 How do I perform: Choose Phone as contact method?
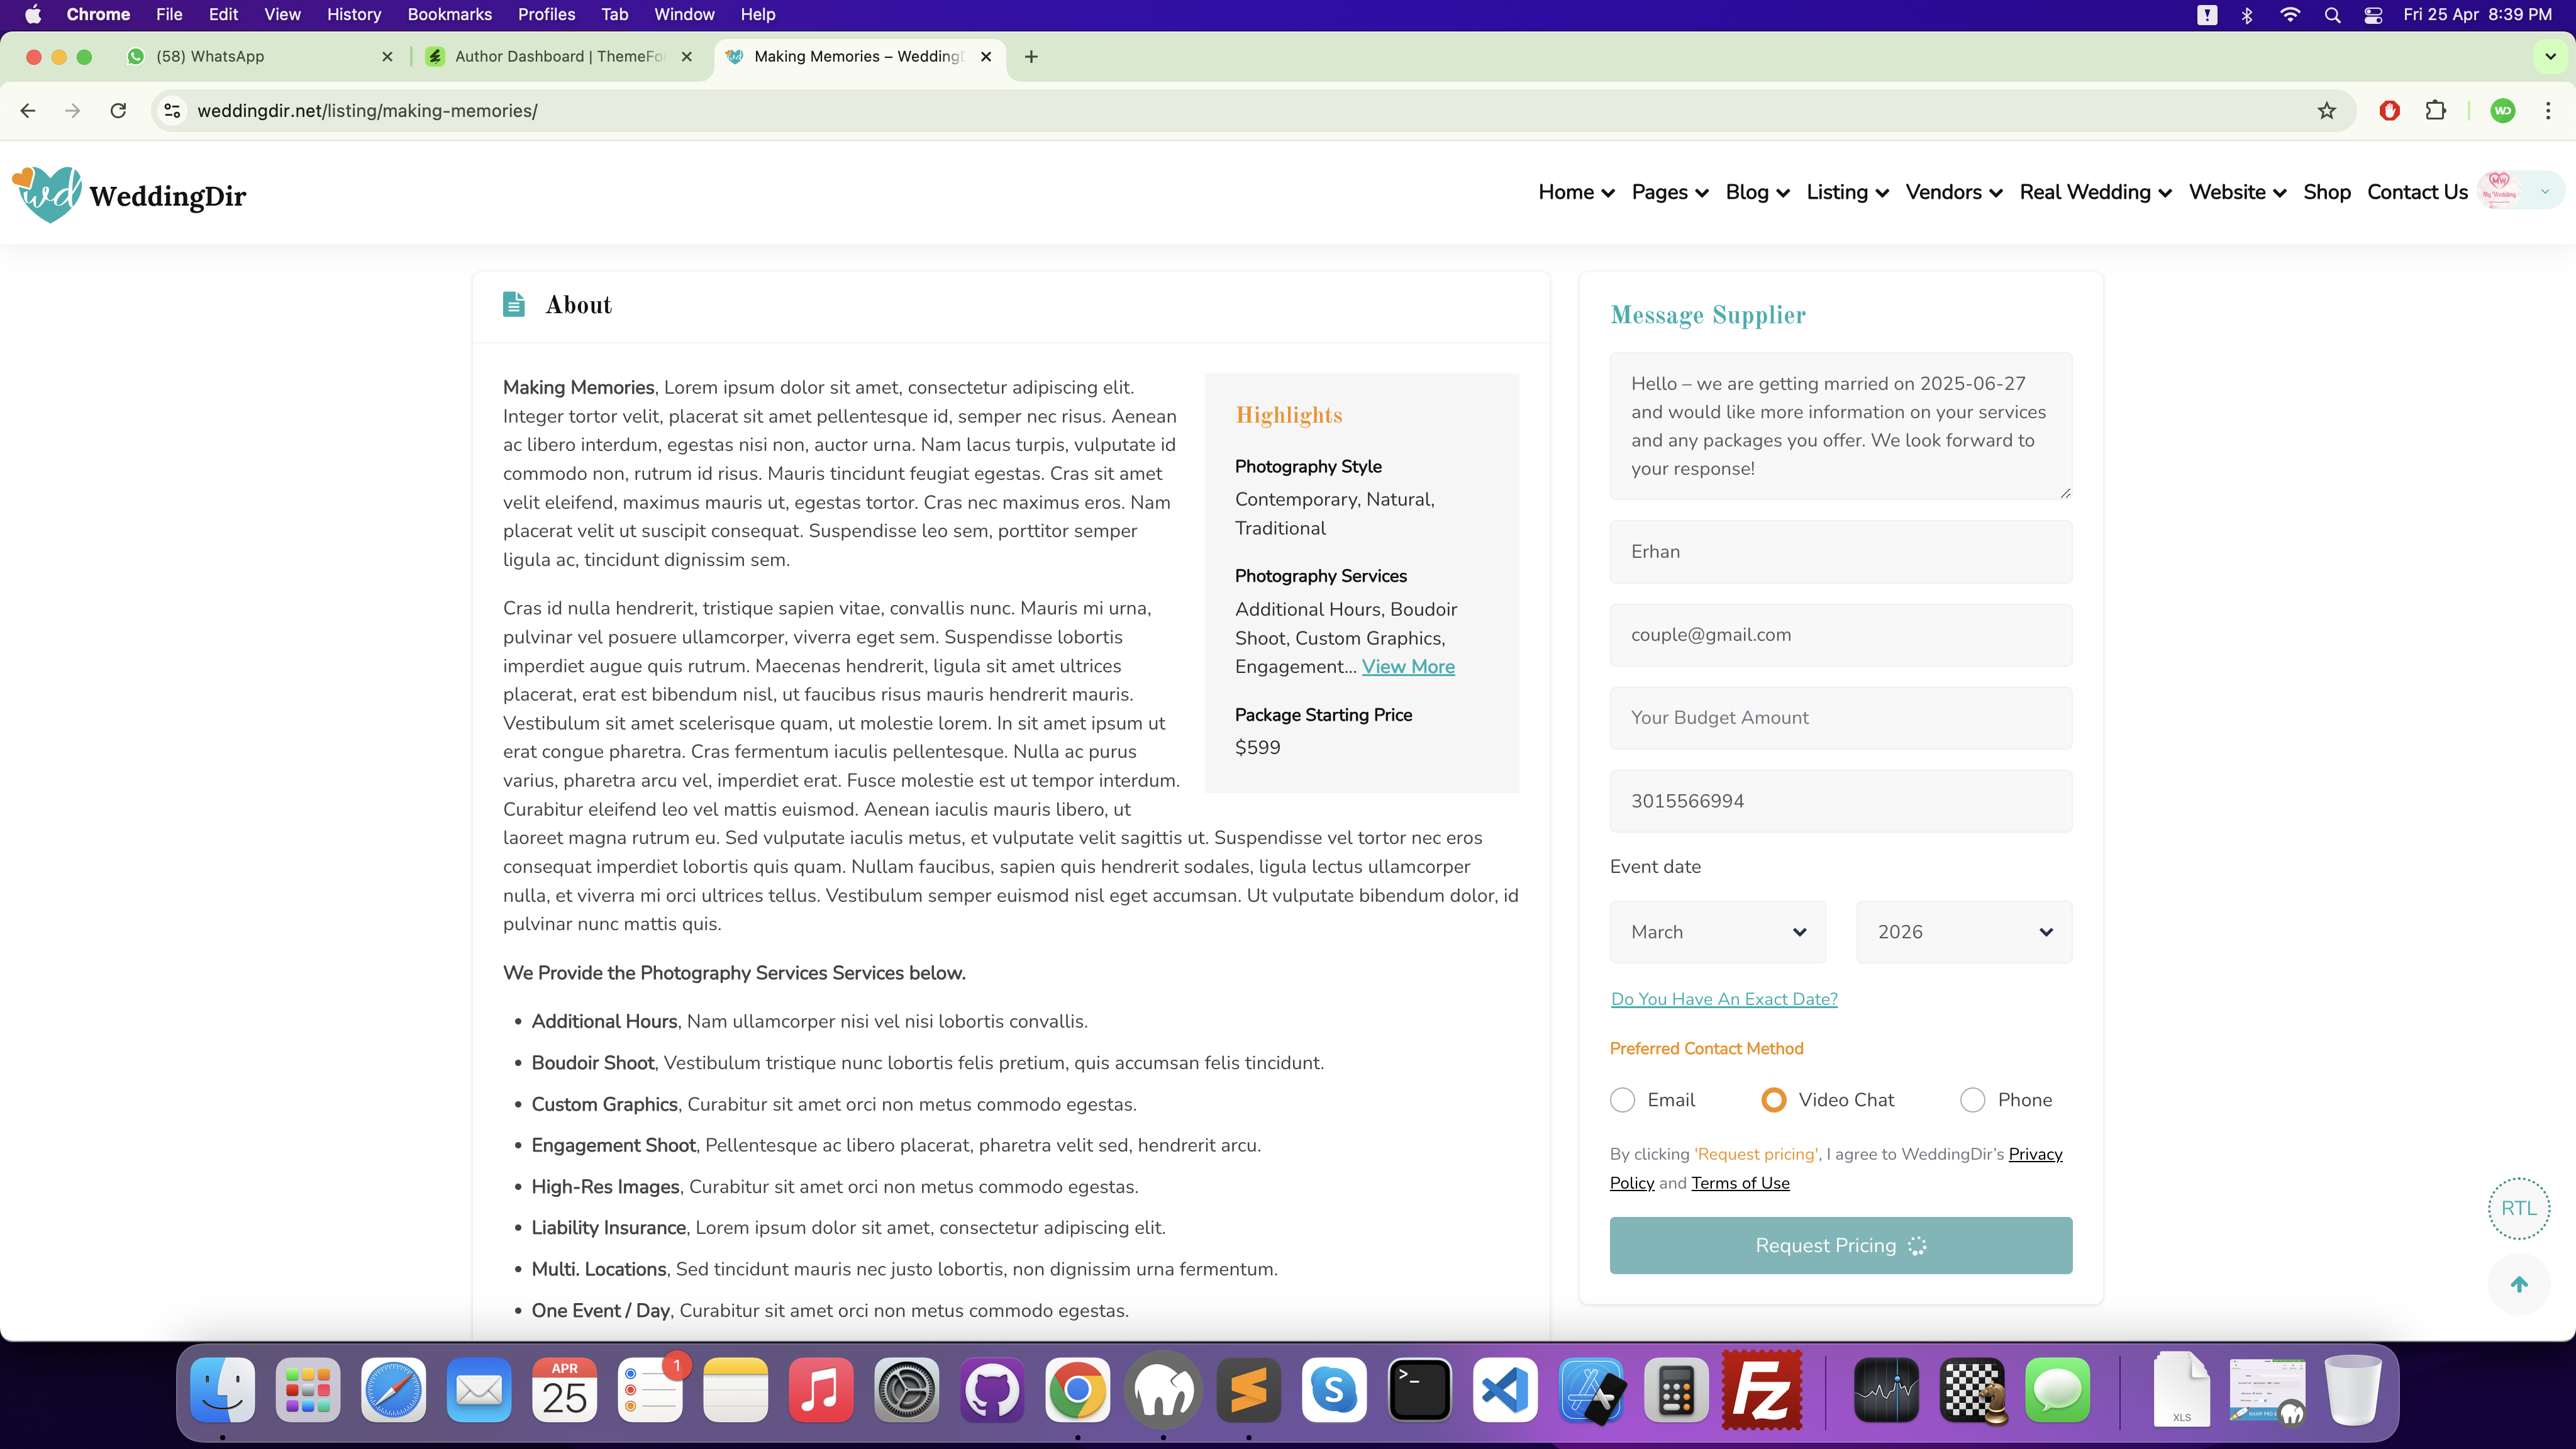tap(1972, 1100)
